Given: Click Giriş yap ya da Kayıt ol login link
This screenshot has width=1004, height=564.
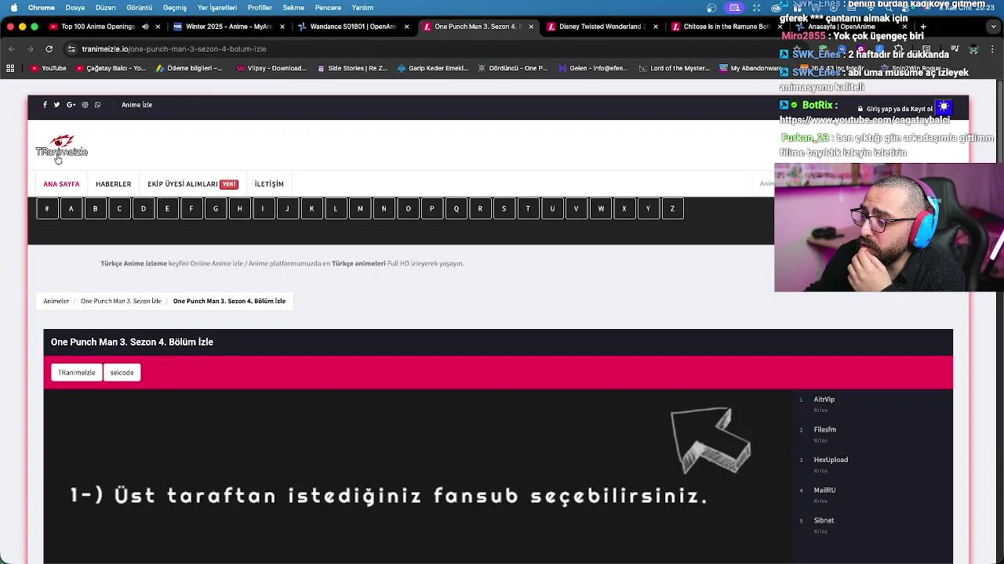Looking at the screenshot, I should point(895,109).
